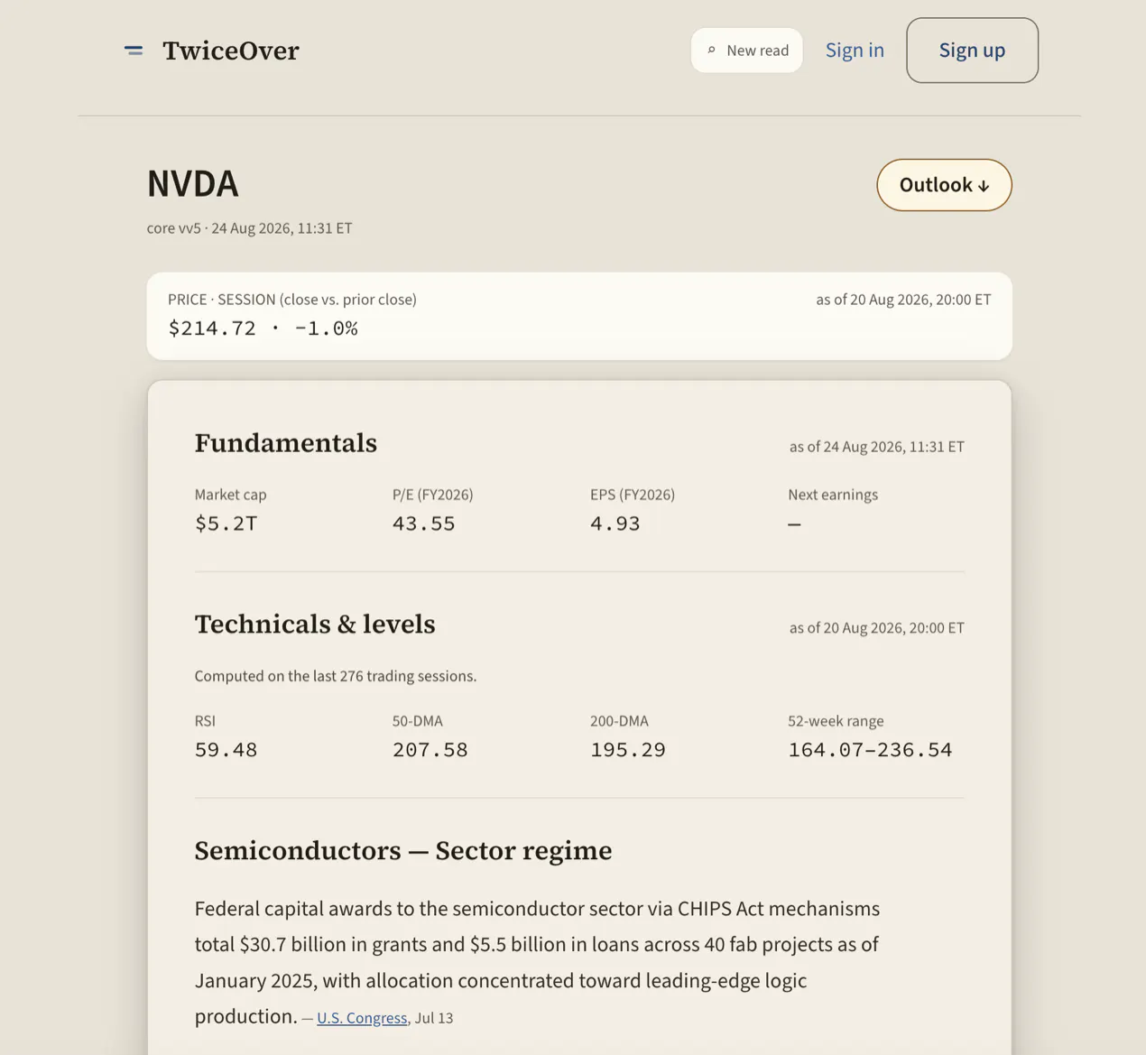This screenshot has height=1055, width=1146.
Task: Select the 200-DMA value 195.29
Action: 628,750
